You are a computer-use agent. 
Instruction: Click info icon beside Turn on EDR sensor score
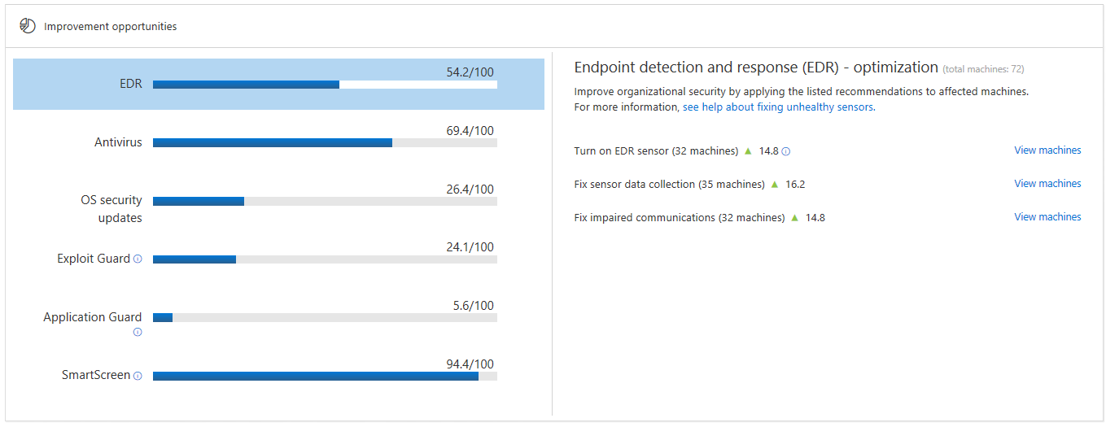pos(786,151)
